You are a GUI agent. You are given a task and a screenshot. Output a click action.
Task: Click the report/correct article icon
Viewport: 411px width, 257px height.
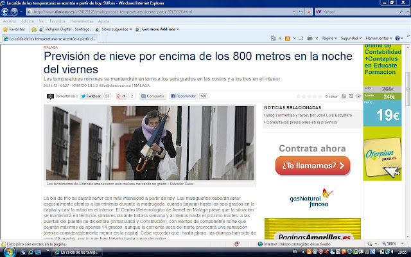tap(358, 96)
